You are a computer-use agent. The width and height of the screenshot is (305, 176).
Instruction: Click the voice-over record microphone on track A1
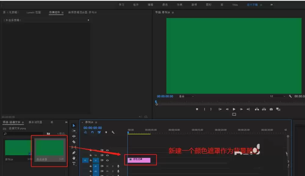click(x=118, y=167)
